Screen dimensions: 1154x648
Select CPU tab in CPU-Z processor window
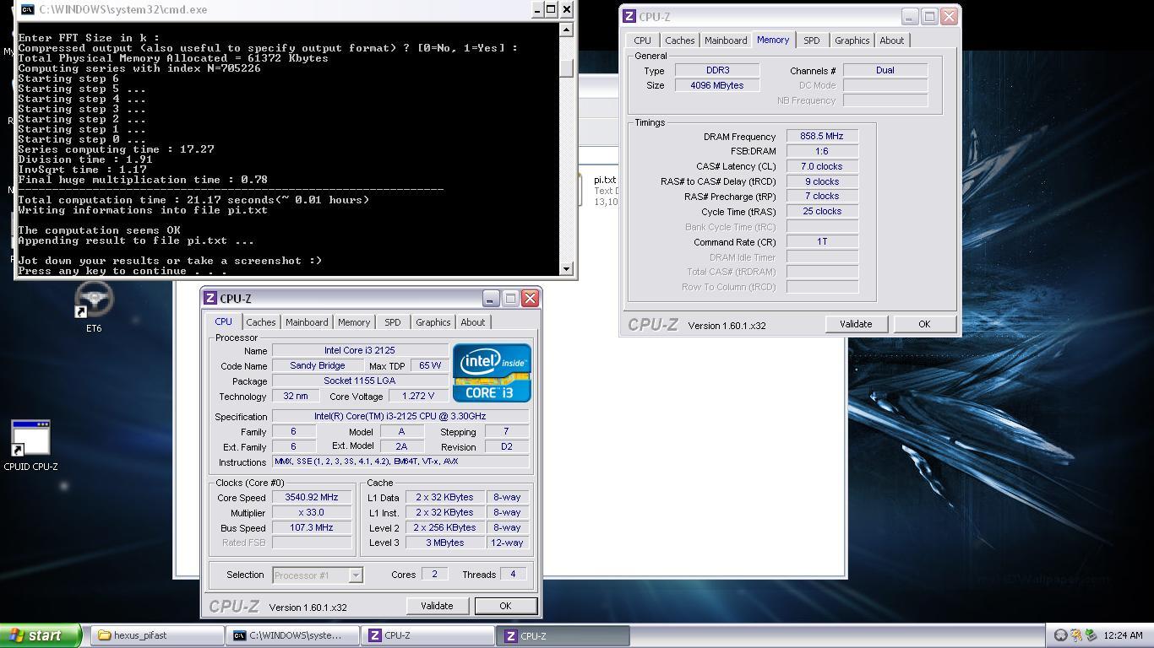pyautogui.click(x=223, y=321)
